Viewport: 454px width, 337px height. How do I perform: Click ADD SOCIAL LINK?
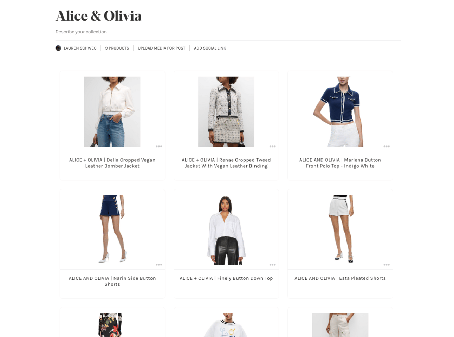pyautogui.click(x=210, y=48)
